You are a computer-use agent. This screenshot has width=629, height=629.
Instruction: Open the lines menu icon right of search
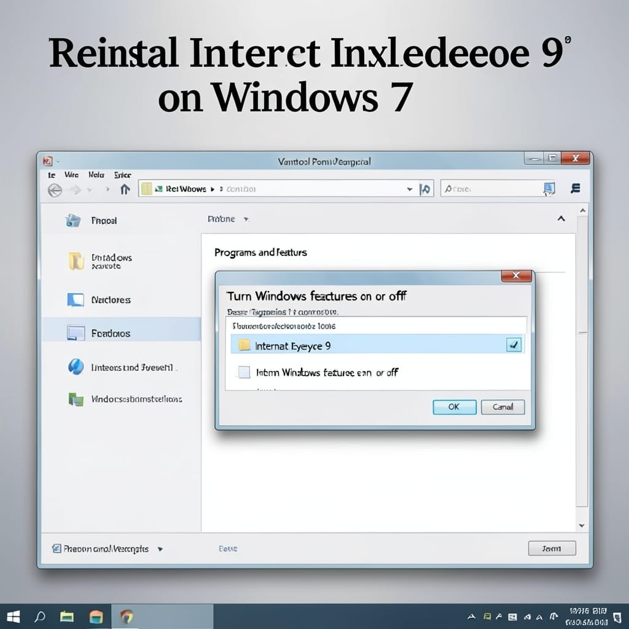point(576,188)
